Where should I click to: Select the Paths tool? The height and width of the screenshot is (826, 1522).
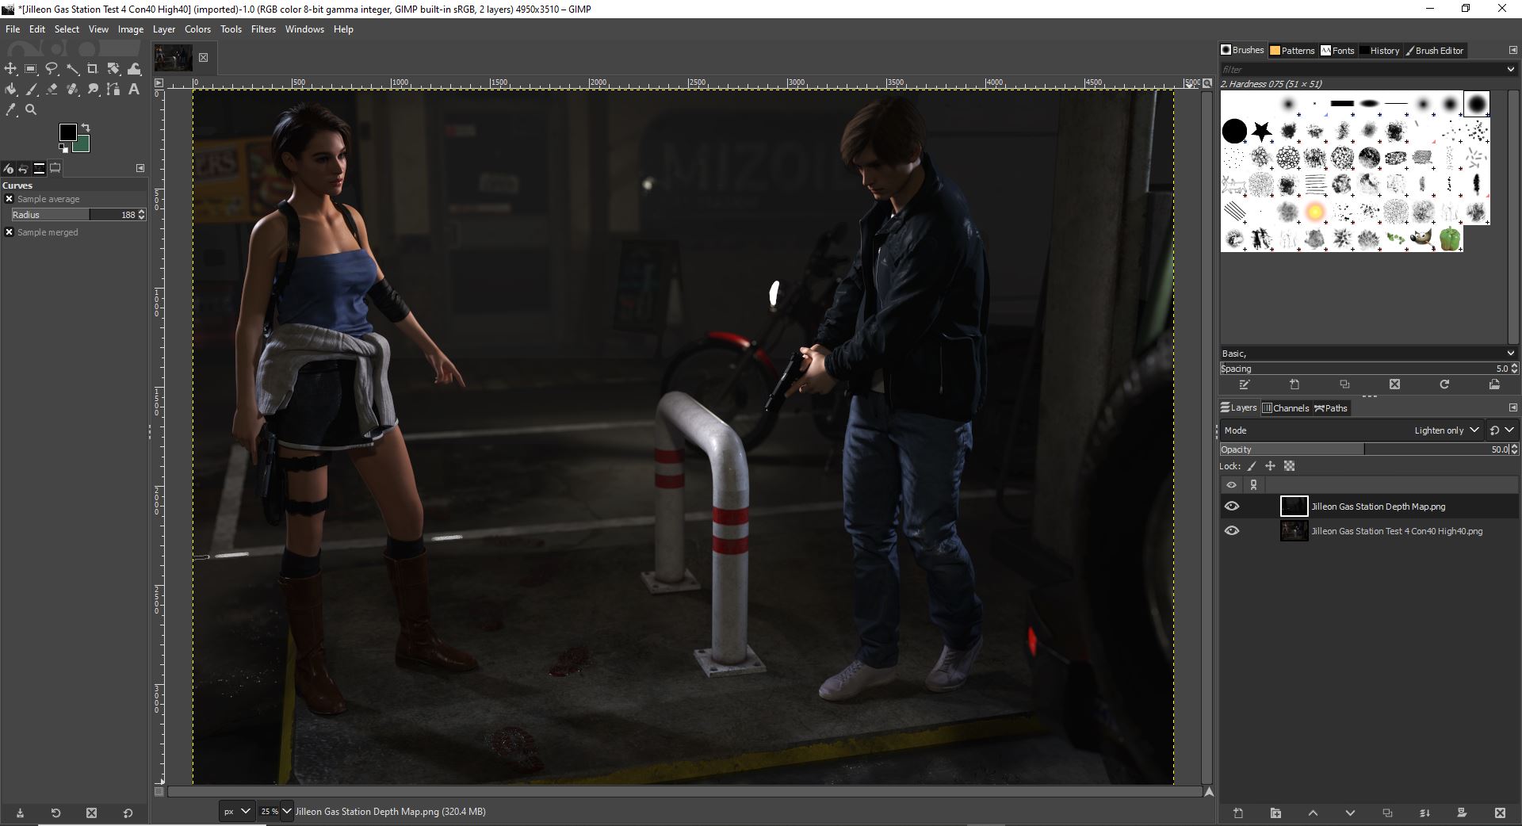tap(113, 90)
